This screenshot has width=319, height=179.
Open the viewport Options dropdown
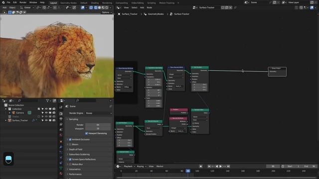pos(107,12)
